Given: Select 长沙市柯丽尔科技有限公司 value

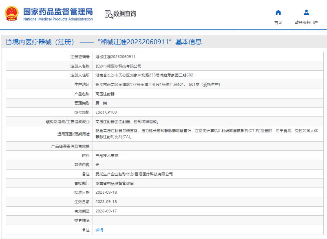Looking at the screenshot, I should point(118,66).
